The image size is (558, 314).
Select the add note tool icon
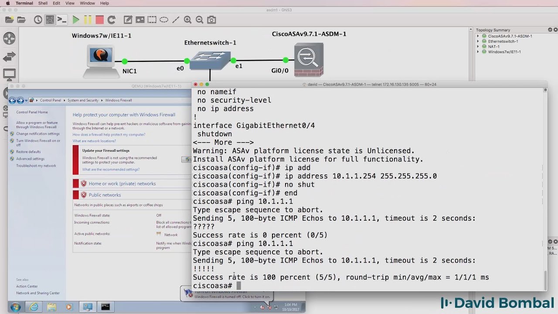click(128, 20)
